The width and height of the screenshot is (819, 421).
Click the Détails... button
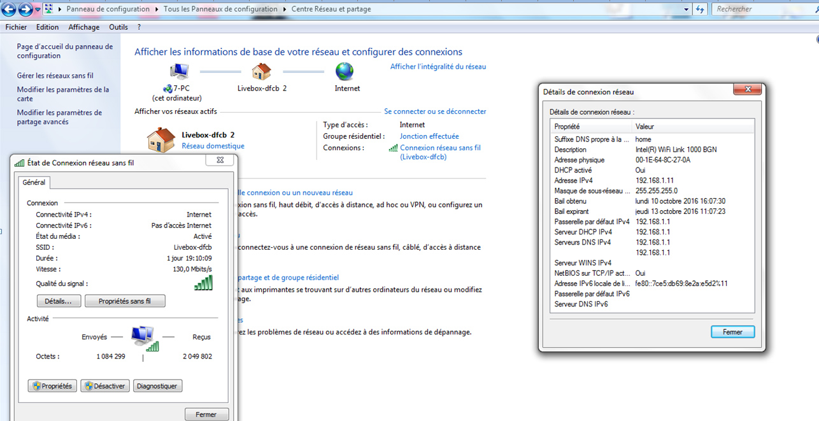[59, 301]
